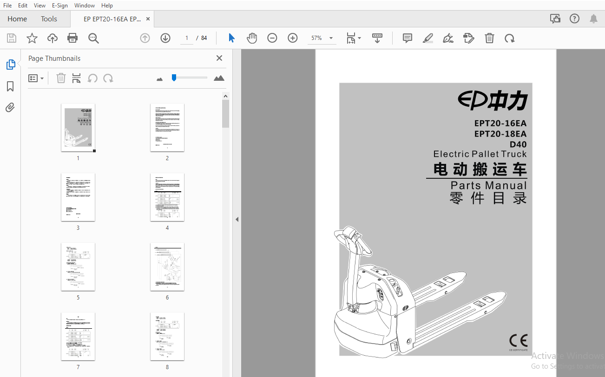Image resolution: width=605 pixels, height=377 pixels.
Task: Select the Highlight text tool
Action: 428,38
